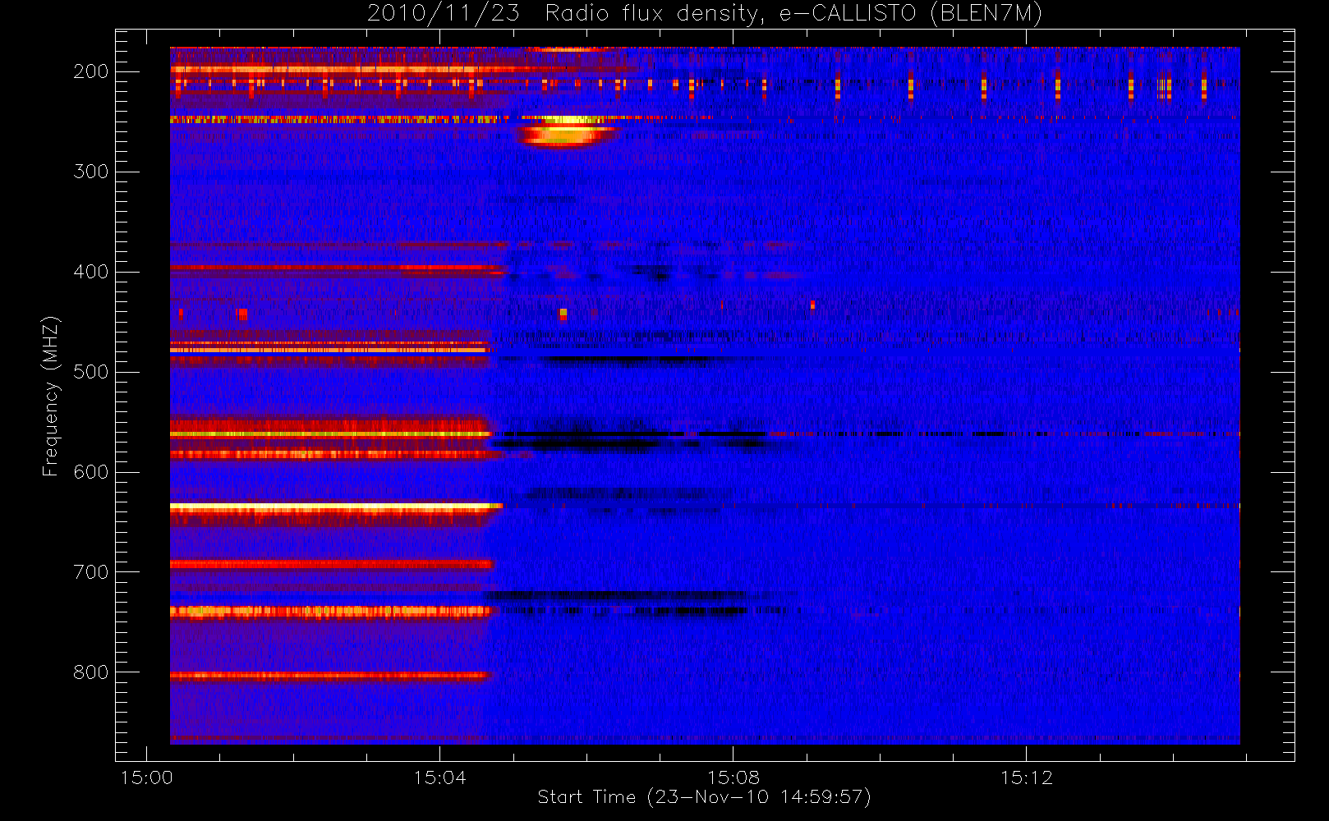Click the 'Start Time (23-Nov-10 14:59:57)' x-axis label
The width and height of the screenshot is (1329, 821).
click(704, 797)
